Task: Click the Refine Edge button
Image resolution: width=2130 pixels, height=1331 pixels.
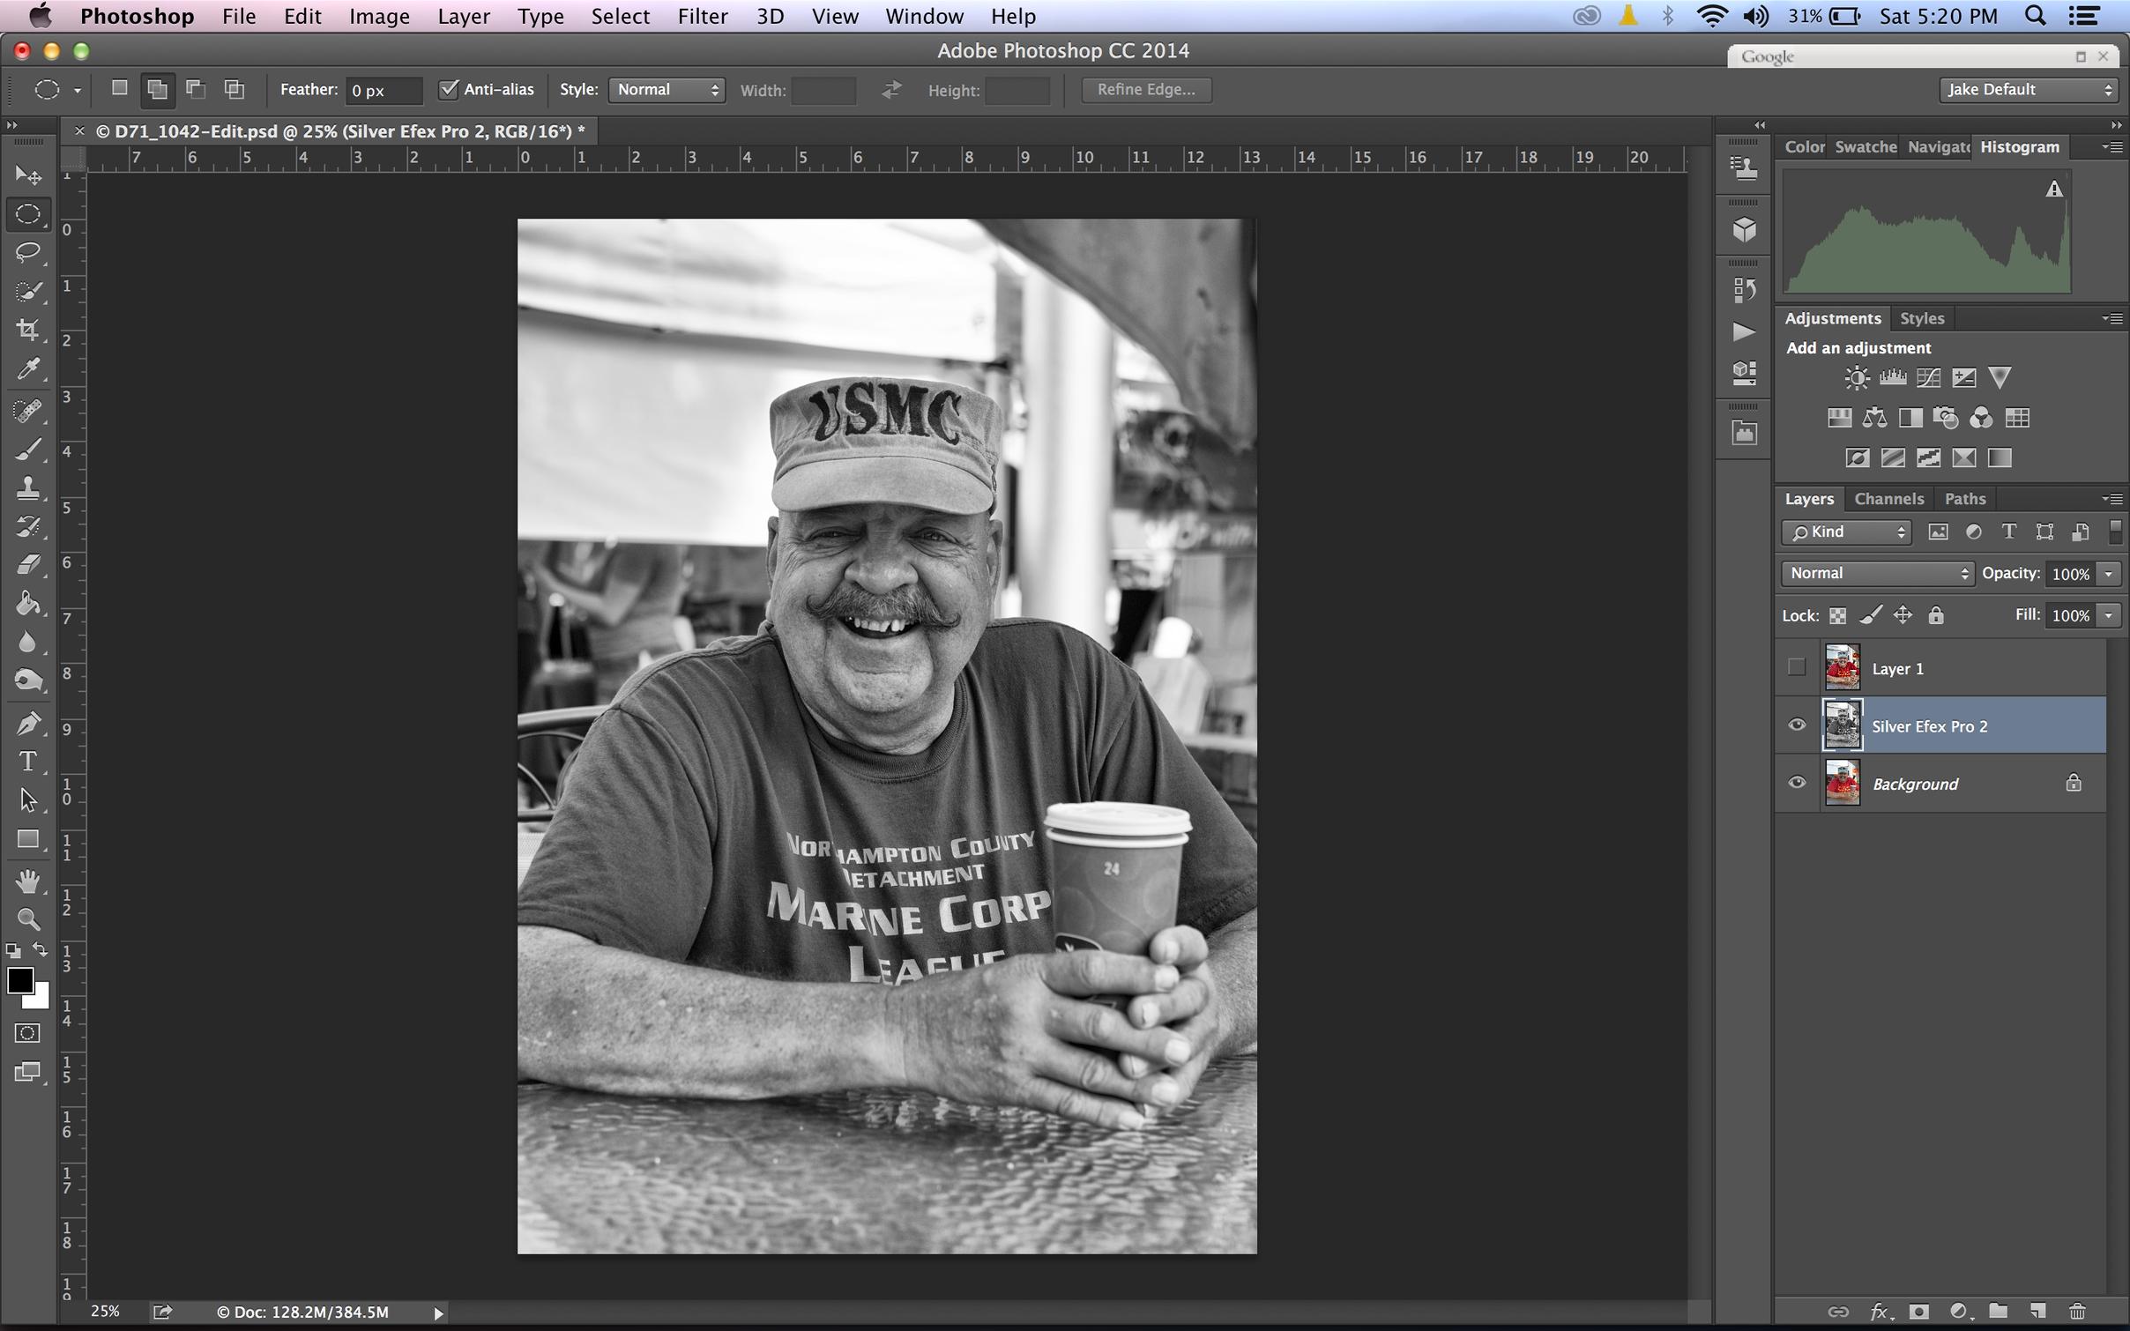Action: [x=1146, y=90]
